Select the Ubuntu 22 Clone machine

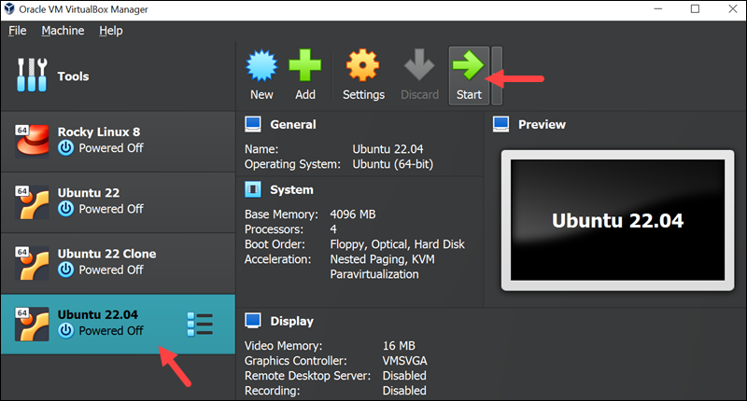point(119,263)
